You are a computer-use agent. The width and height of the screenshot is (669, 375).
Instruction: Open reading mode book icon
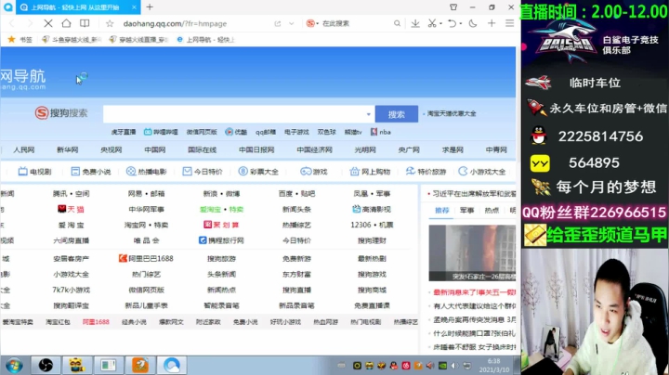coord(85,23)
